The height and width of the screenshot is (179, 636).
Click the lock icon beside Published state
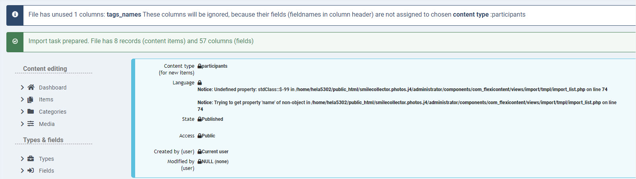point(200,119)
